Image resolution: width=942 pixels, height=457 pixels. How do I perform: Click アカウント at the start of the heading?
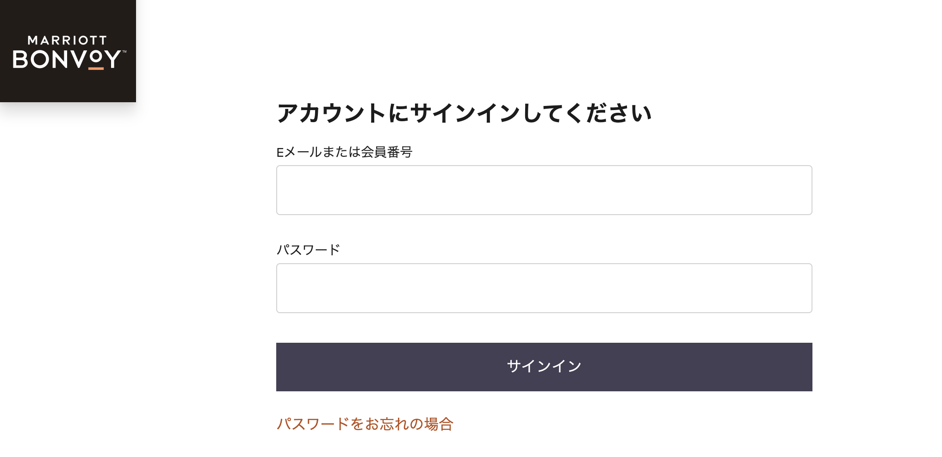pos(331,113)
